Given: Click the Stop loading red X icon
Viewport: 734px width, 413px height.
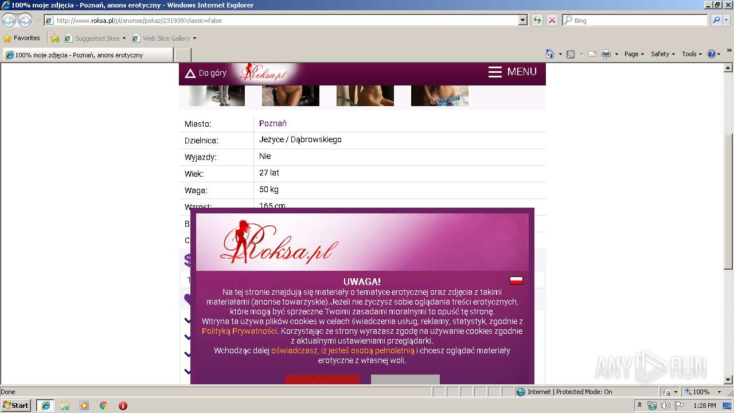Looking at the screenshot, I should pos(552,20).
